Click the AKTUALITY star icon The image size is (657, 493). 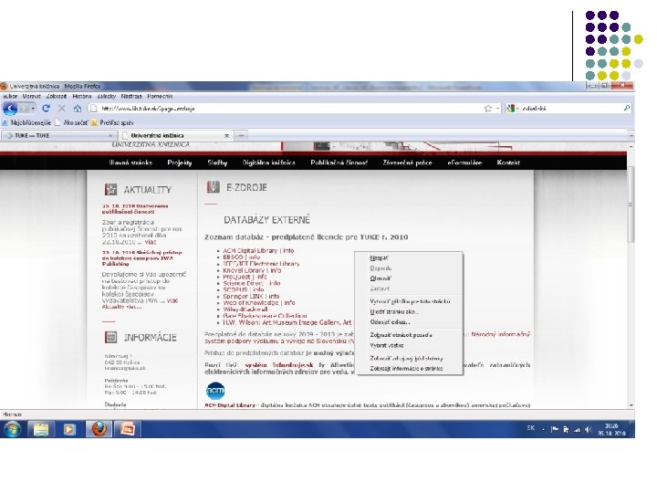110,190
